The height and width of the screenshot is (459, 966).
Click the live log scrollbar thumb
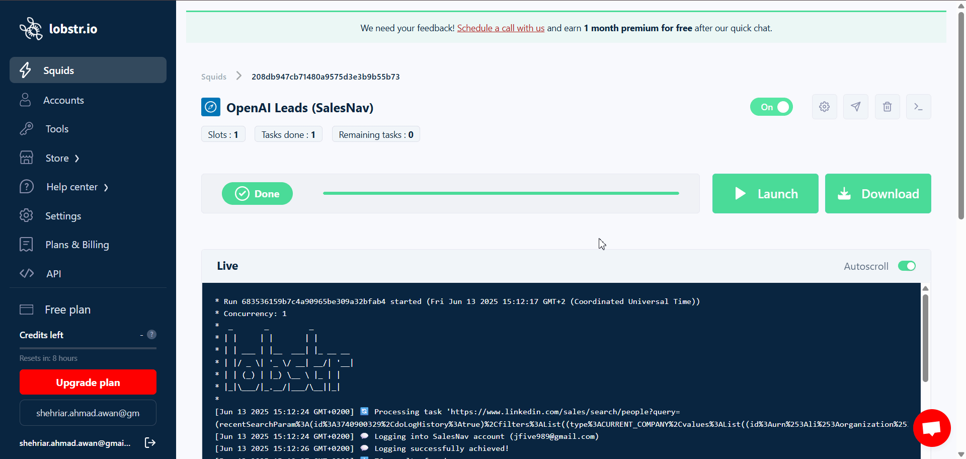coord(925,338)
